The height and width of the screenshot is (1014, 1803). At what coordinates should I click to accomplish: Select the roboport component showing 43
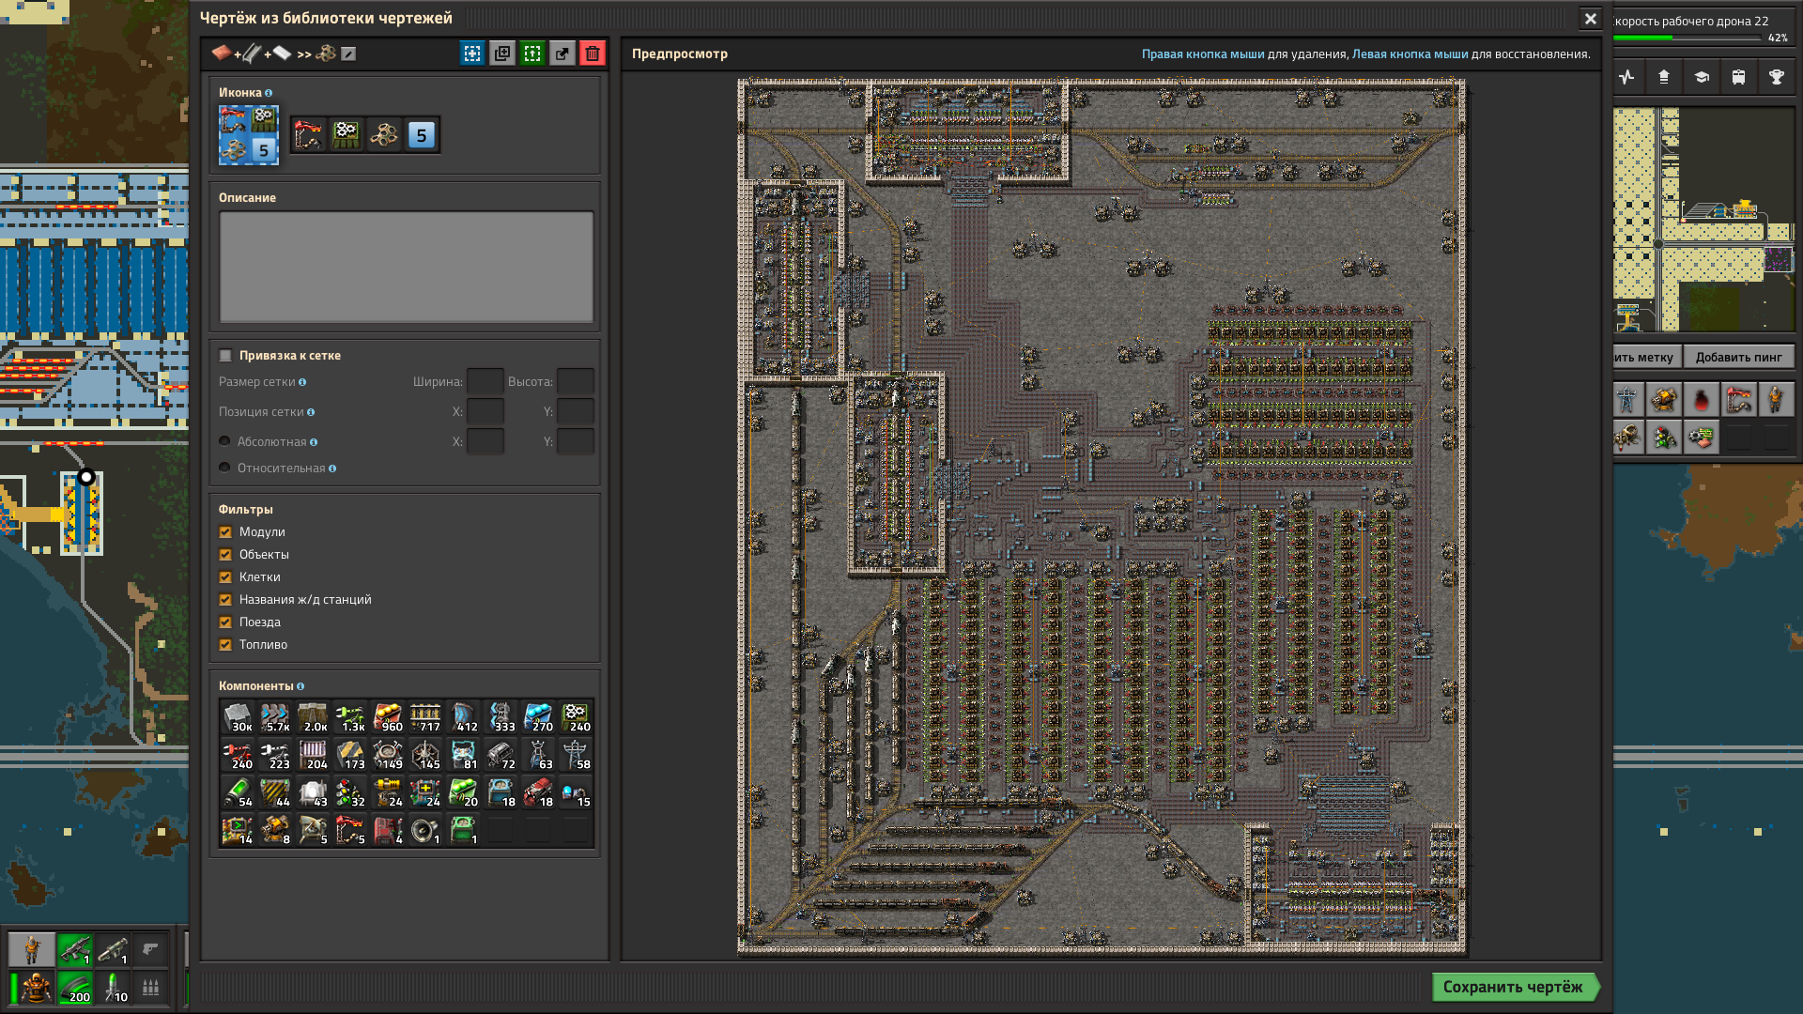[313, 792]
